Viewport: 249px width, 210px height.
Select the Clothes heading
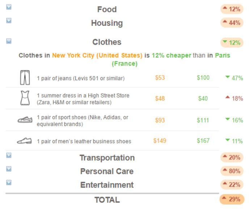point(107,42)
